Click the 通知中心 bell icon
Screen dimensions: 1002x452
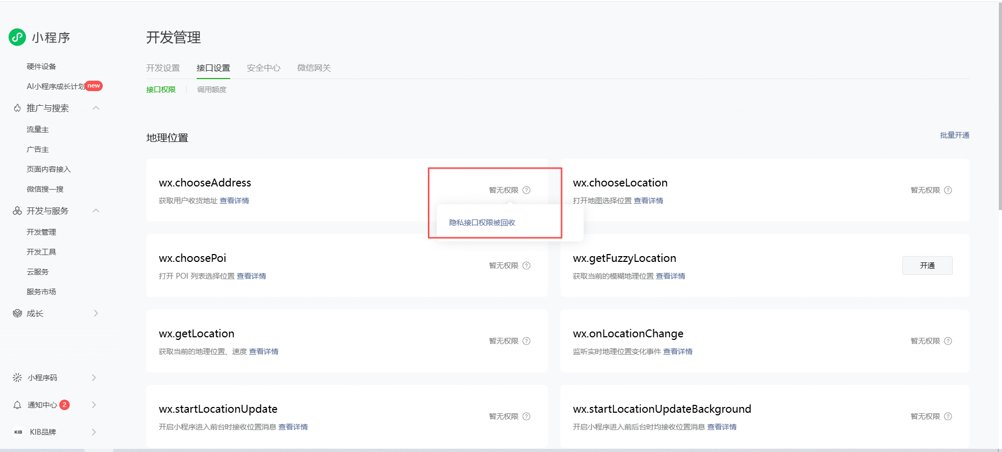(17, 405)
